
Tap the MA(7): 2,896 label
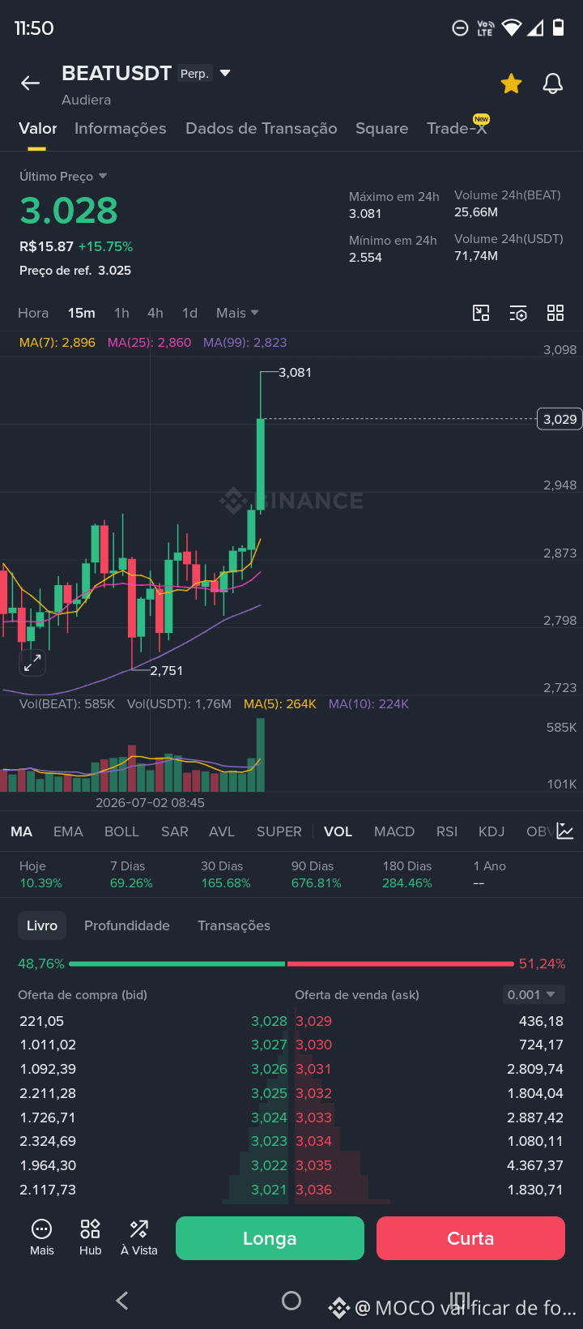pos(57,342)
